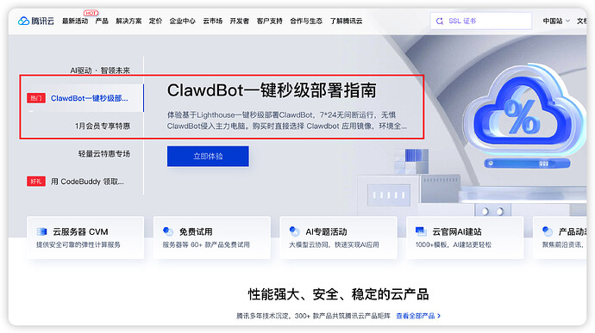Image resolution: width=595 pixels, height=333 pixels.
Task: Open the 开发者 menu
Action: (240, 22)
